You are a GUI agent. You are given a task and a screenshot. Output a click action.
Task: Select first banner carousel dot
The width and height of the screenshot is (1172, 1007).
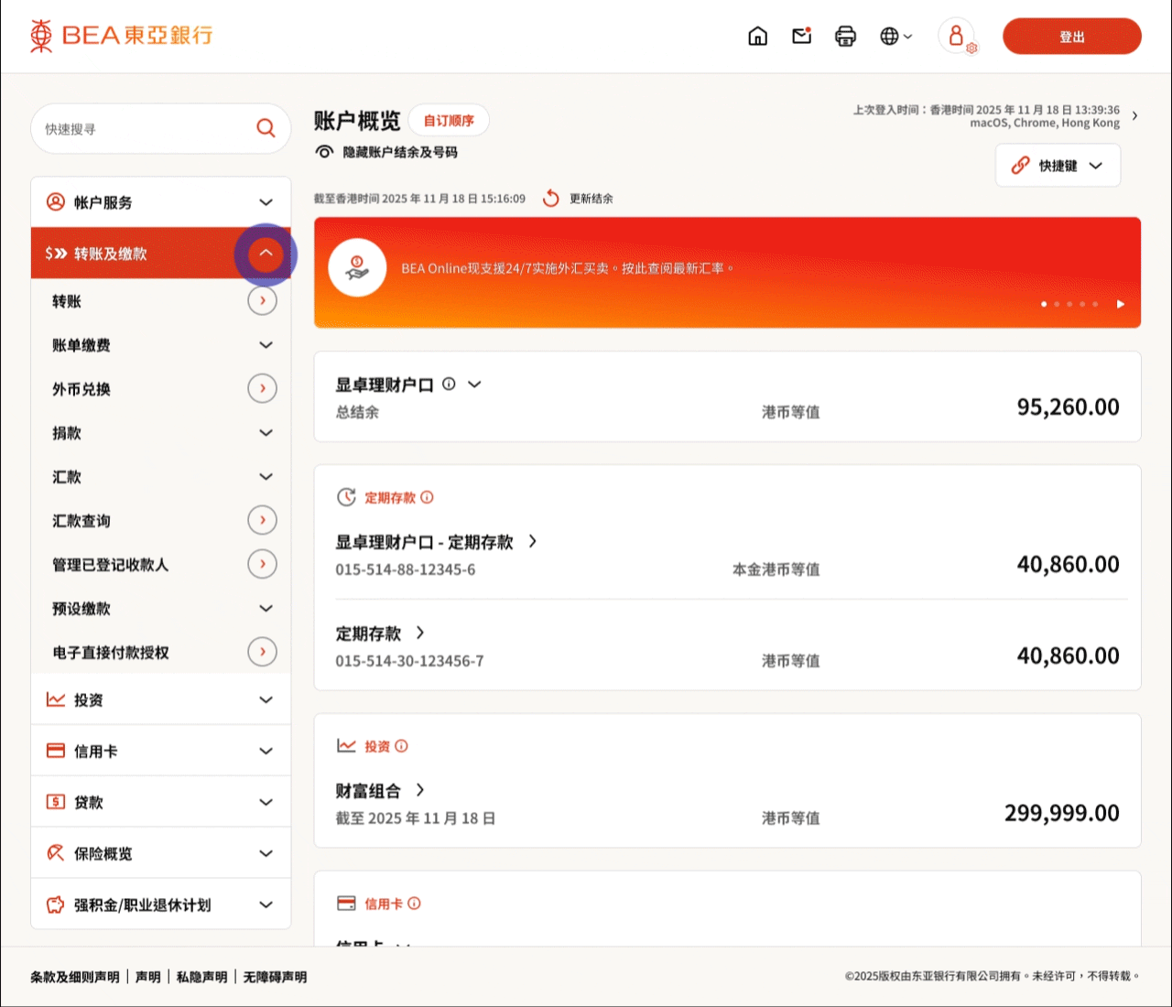[1044, 304]
